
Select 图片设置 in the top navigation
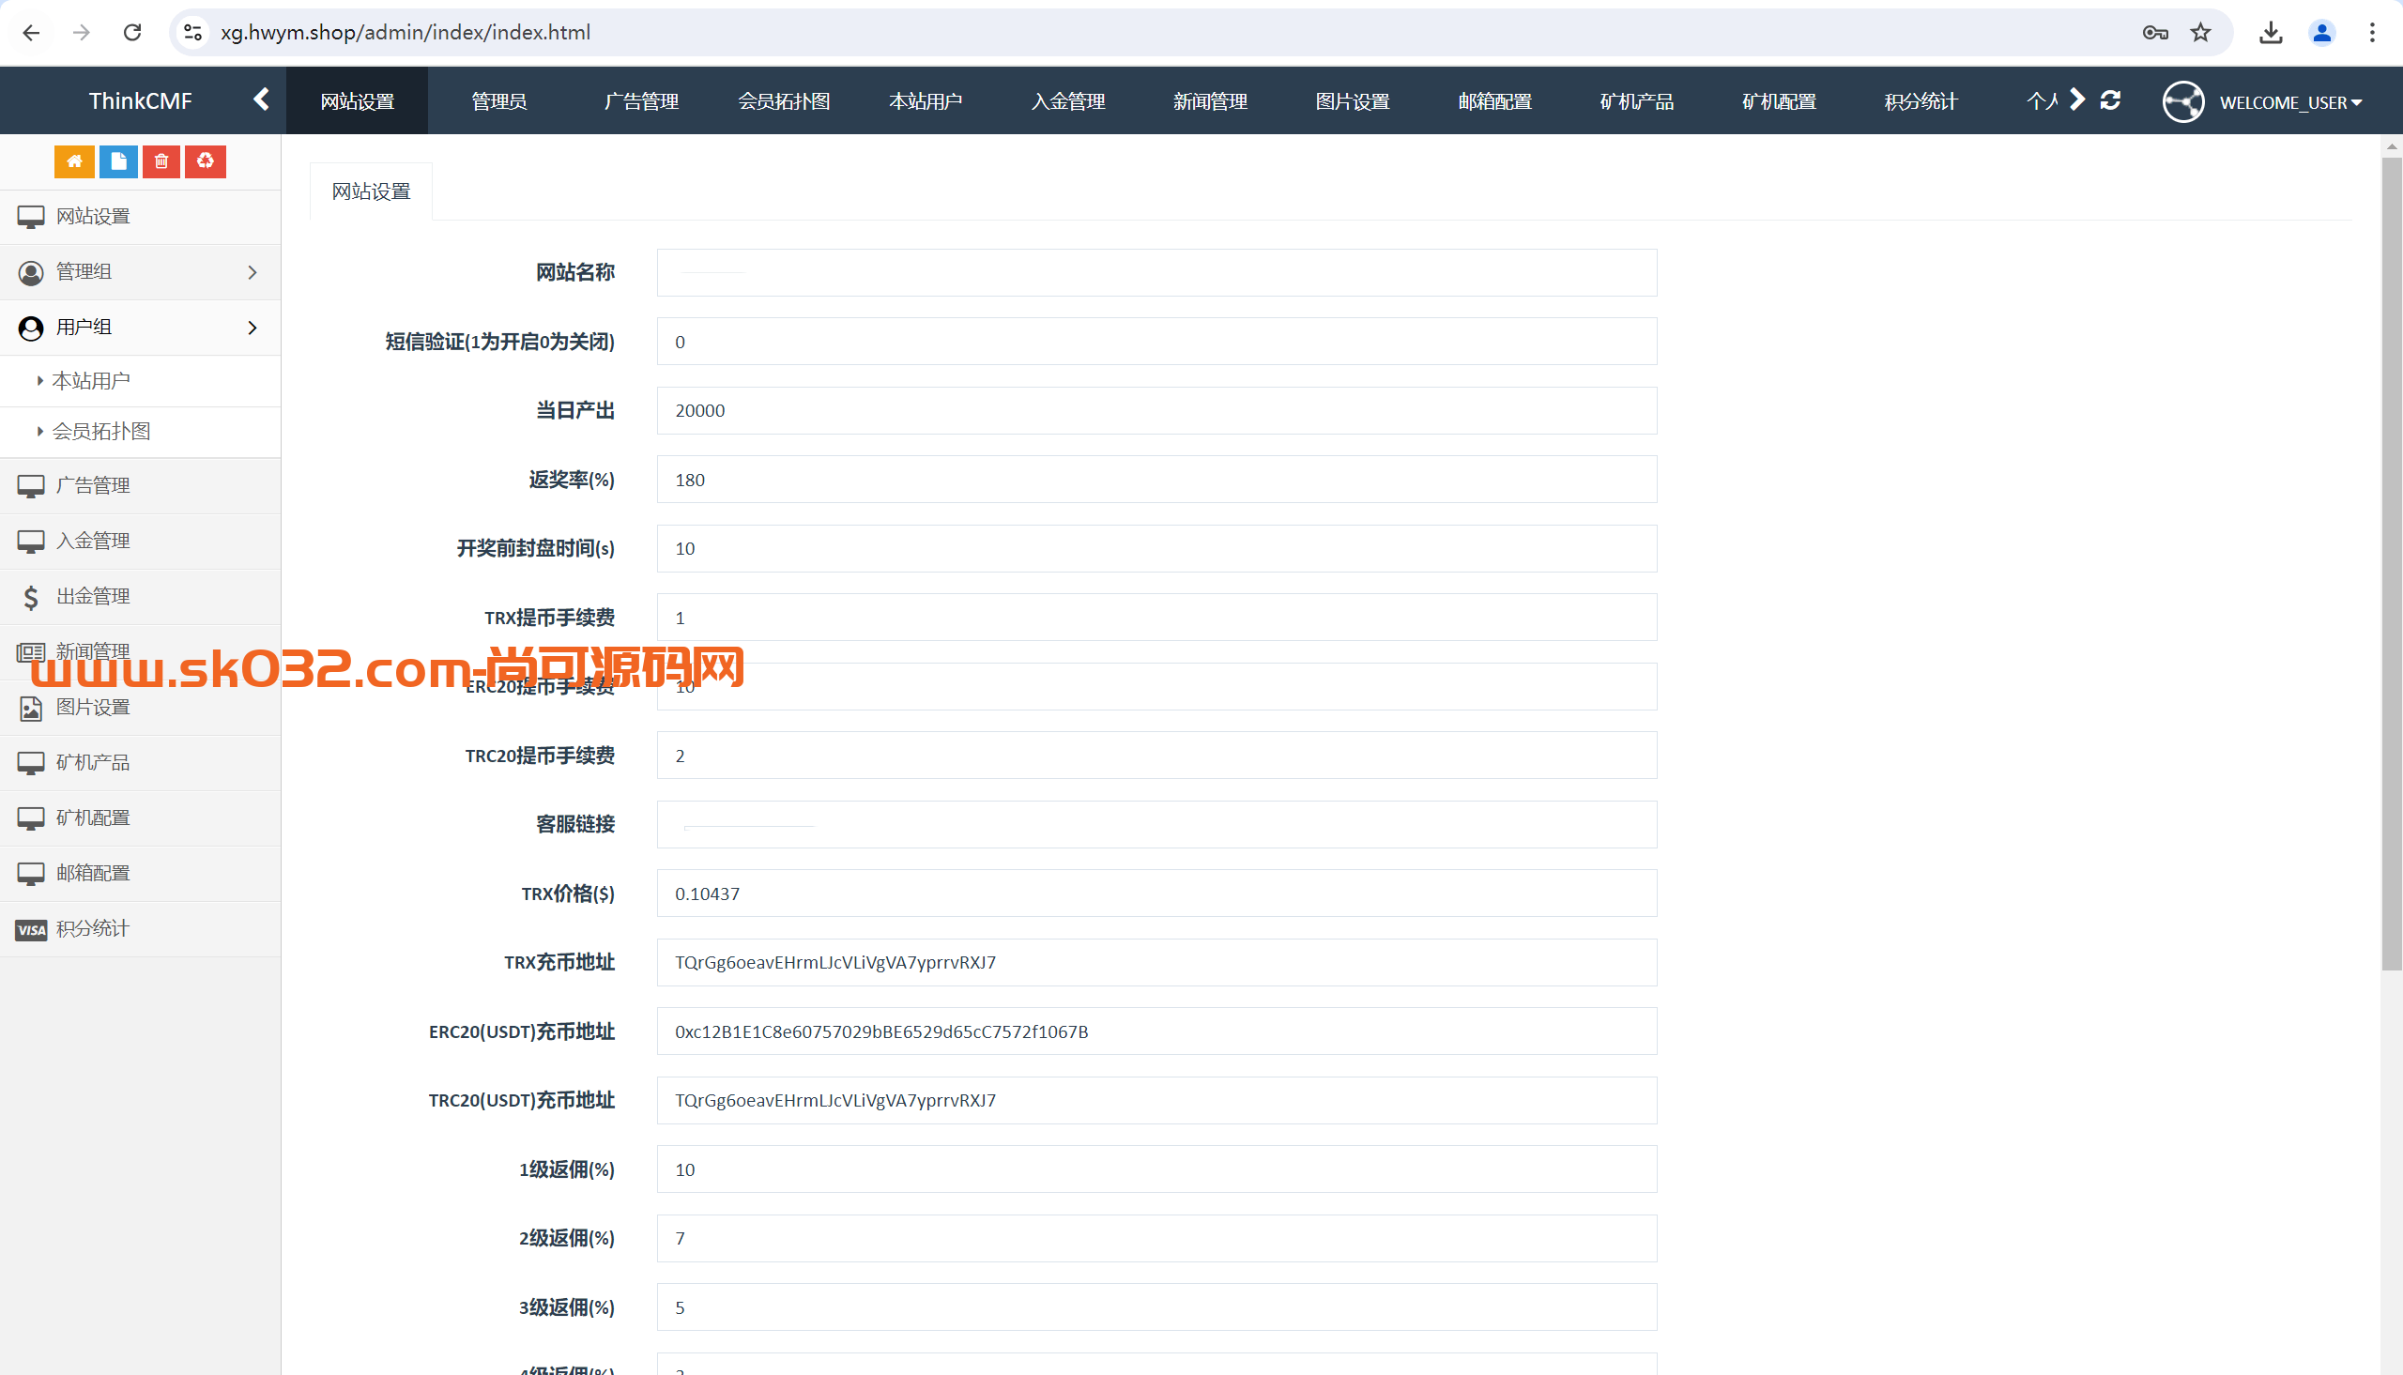[1352, 101]
